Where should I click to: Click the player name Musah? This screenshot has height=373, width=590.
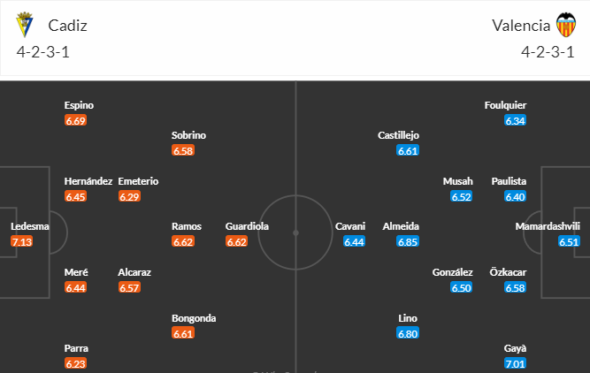click(457, 181)
